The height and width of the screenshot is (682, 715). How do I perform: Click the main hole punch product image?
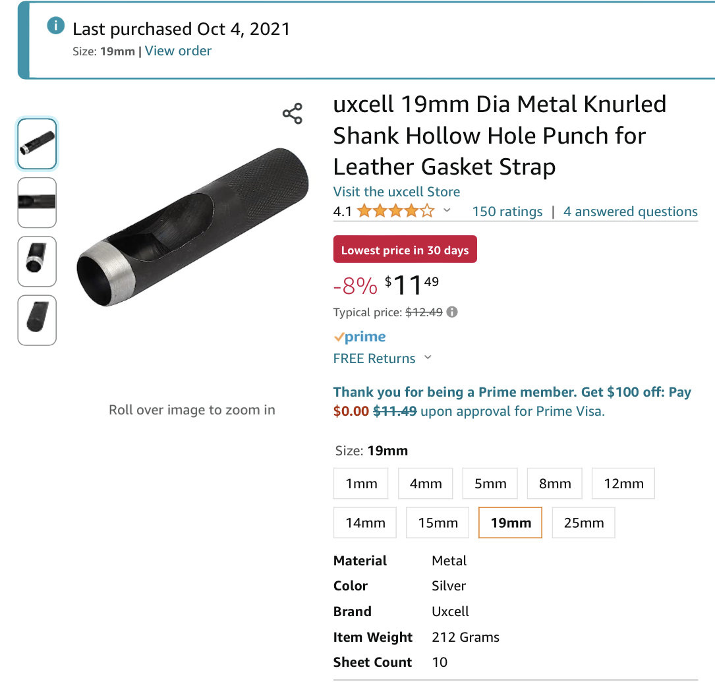point(192,227)
